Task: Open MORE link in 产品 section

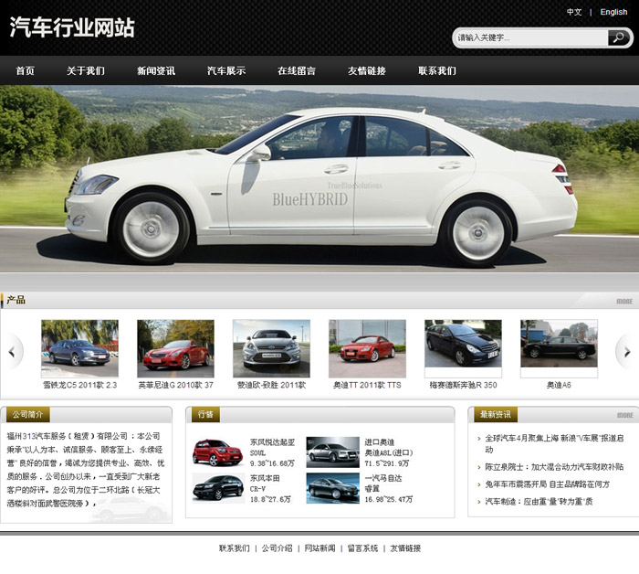Action: click(623, 301)
